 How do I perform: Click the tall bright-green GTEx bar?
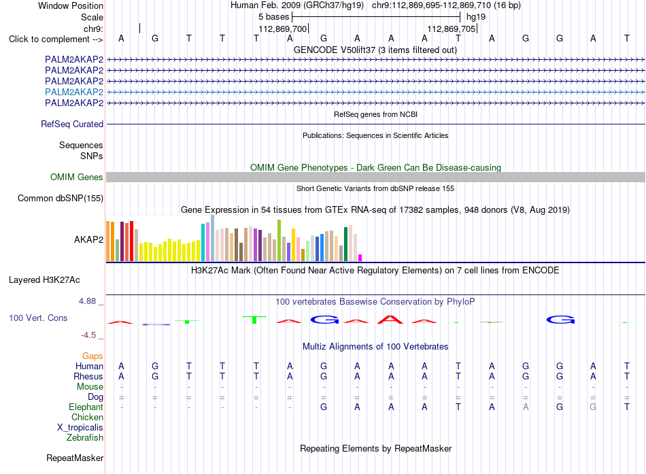[x=279, y=240]
